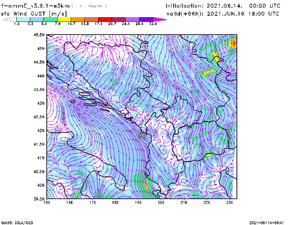
Task: Click the 21E longitude label
Action: (x=184, y=202)
